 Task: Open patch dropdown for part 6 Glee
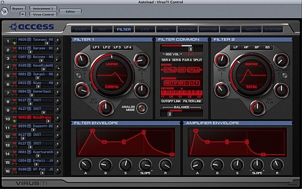pos(29,83)
